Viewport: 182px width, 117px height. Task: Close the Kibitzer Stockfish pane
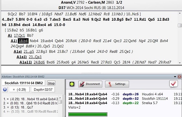click(x=179, y=76)
